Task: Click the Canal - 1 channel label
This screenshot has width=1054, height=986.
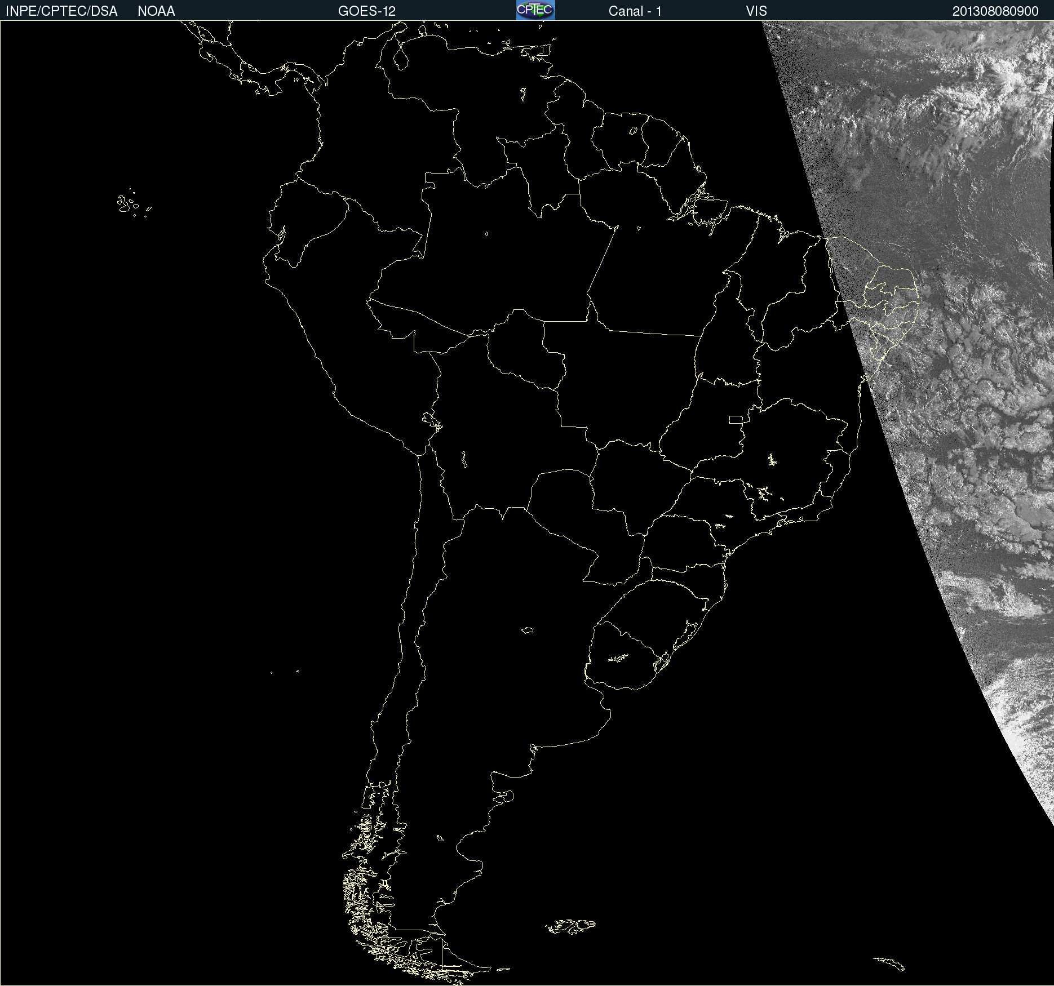Action: 635,11
